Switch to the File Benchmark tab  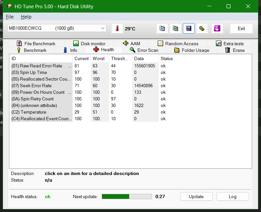(x=36, y=44)
